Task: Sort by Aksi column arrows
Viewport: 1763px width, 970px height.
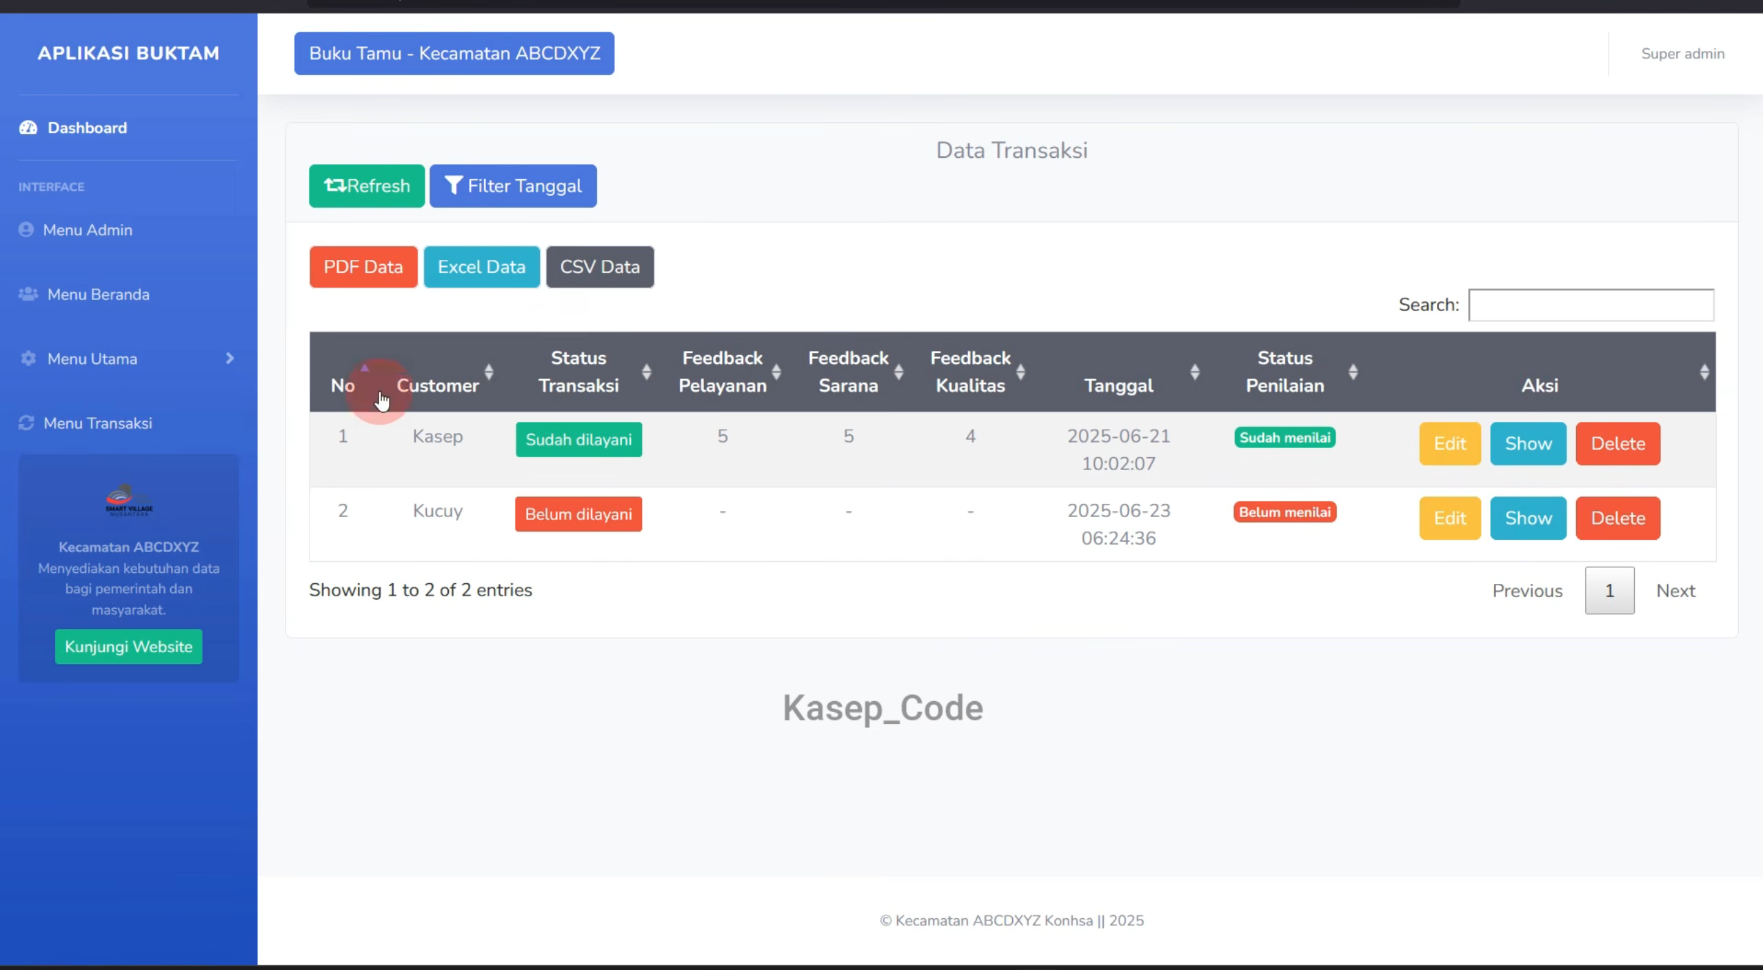Action: pyautogui.click(x=1704, y=372)
